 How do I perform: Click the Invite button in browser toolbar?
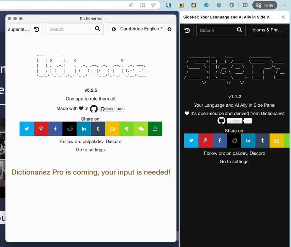coord(265,5)
